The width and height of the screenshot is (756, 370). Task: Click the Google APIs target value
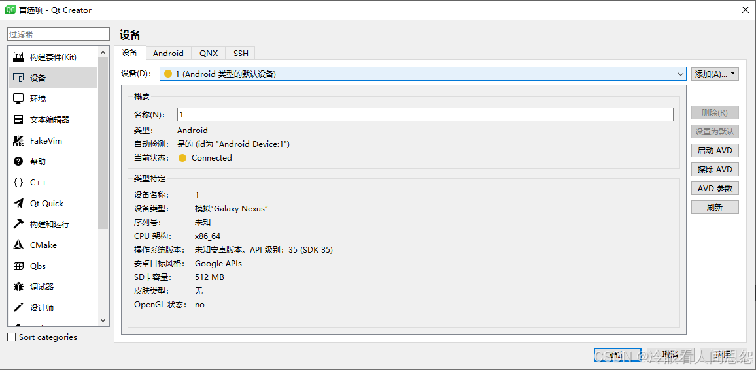218,263
